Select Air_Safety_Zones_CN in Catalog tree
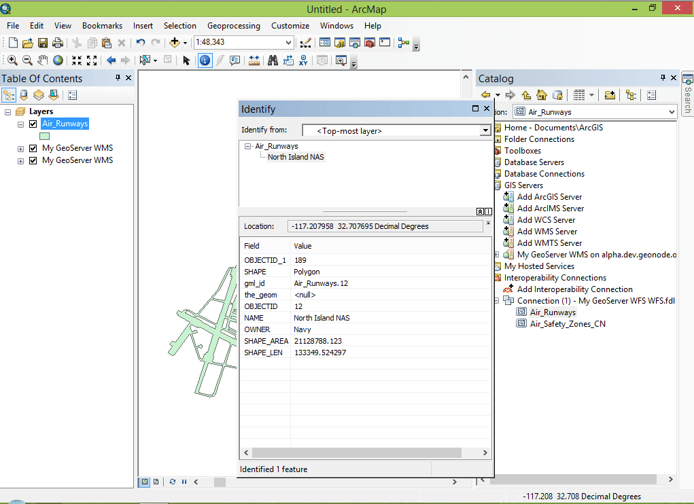694x504 pixels. (x=568, y=323)
